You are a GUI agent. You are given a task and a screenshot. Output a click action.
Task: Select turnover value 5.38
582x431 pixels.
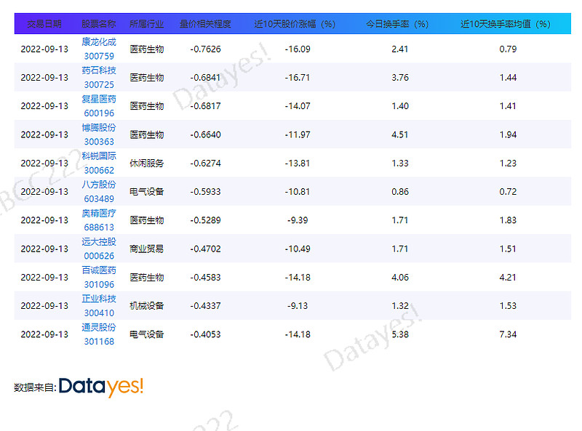(399, 334)
